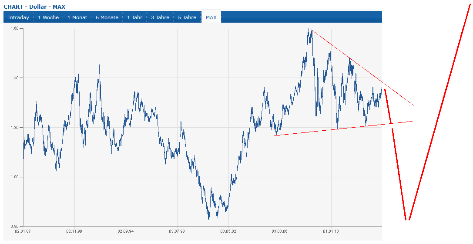Click the 01.01.10 date label
Viewport: 473px width, 244px height.
tap(331, 231)
